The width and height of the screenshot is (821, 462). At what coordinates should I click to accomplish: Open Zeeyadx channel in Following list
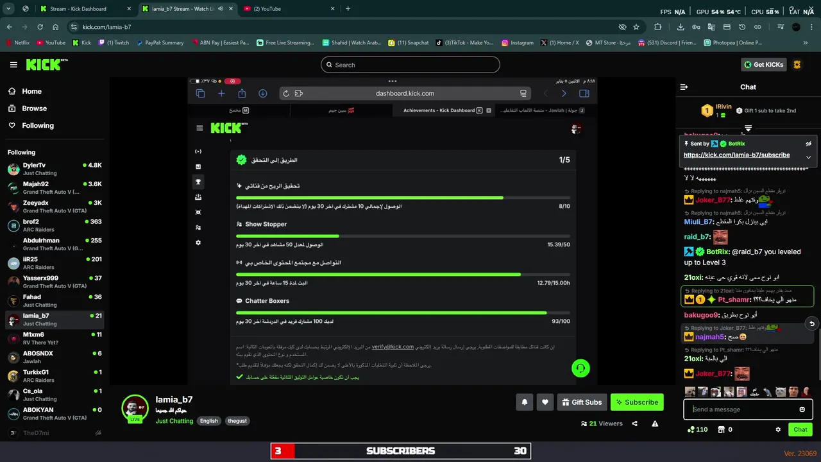[x=55, y=207]
